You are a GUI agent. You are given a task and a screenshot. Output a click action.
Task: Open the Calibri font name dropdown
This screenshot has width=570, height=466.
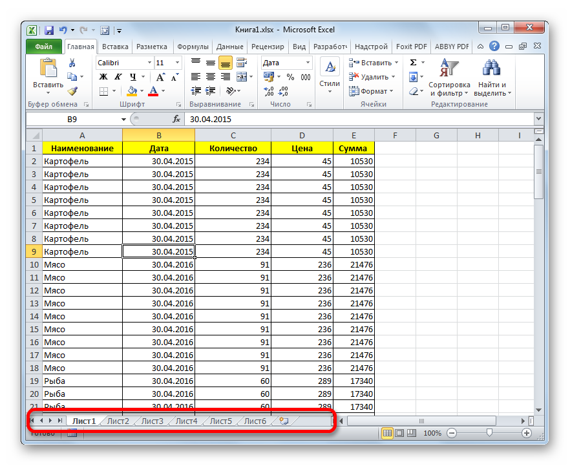tap(149, 63)
